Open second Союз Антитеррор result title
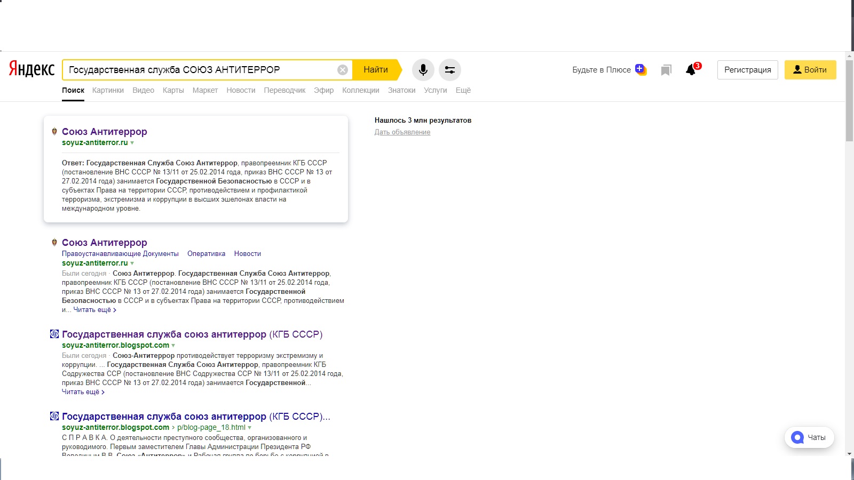This screenshot has width=854, height=480. [x=105, y=242]
